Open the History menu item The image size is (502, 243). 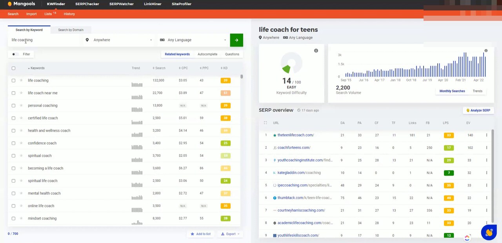click(69, 14)
